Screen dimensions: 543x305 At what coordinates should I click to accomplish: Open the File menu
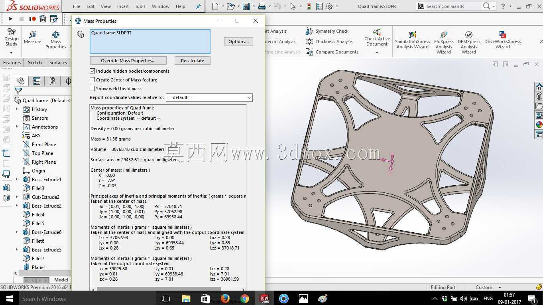click(x=77, y=6)
